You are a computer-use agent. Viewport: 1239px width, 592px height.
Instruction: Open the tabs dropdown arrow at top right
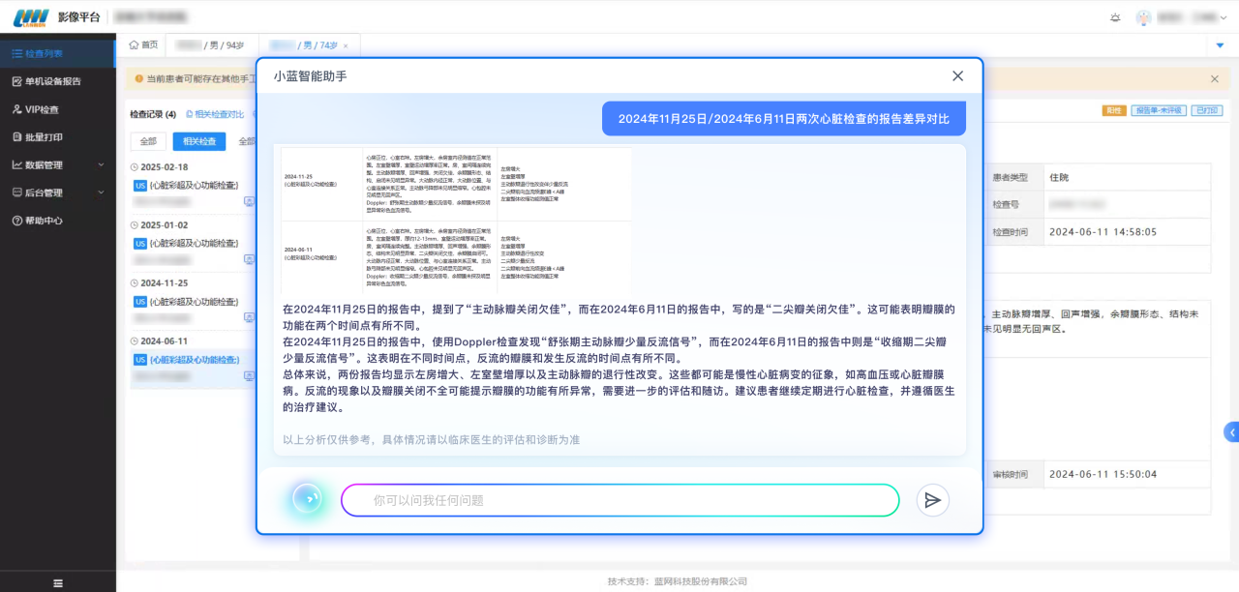[x=1220, y=45]
